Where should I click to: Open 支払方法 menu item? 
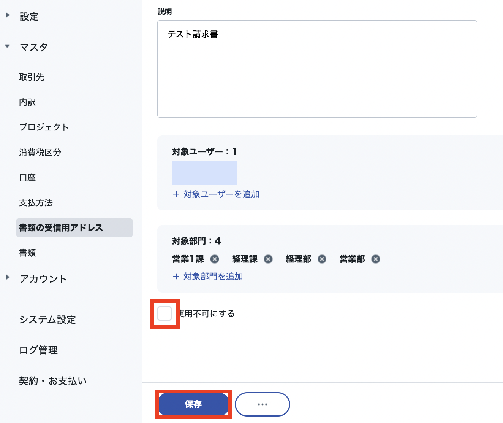36,203
